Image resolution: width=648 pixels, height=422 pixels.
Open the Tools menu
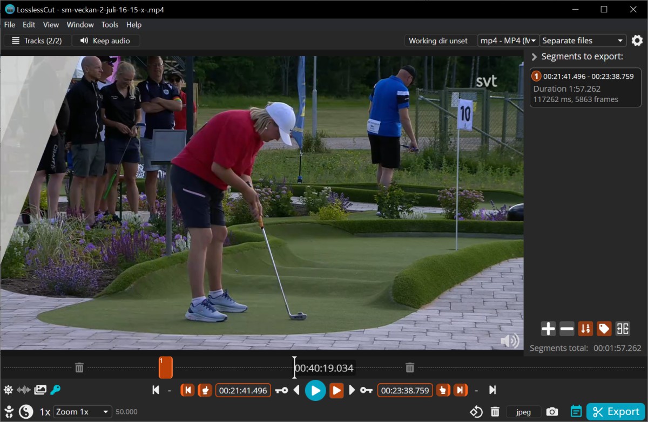coord(110,25)
